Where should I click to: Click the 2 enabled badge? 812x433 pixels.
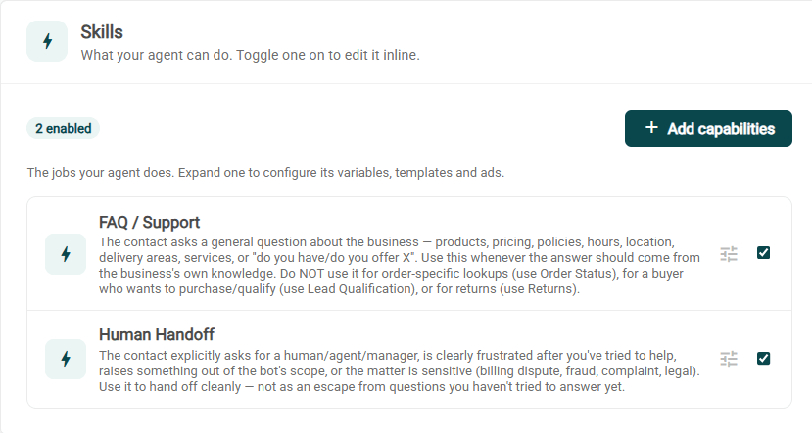(x=64, y=128)
